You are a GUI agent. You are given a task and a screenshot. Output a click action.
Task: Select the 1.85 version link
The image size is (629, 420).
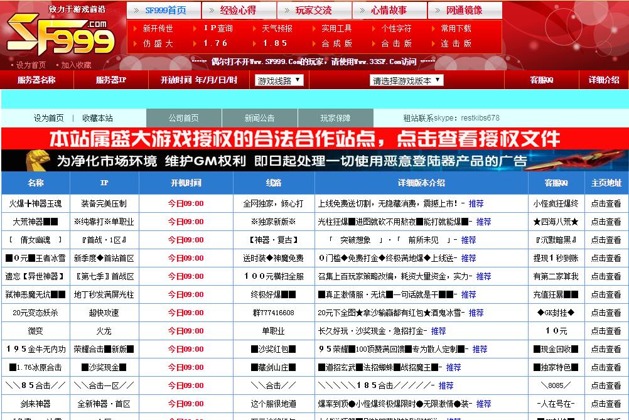coord(275,43)
